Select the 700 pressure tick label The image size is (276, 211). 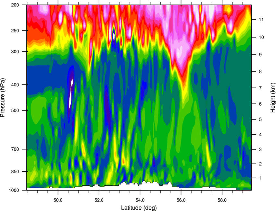(15, 149)
